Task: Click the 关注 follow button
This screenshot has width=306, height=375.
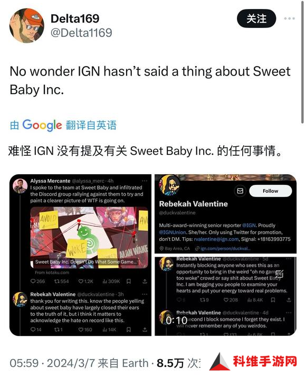Action: [256, 18]
